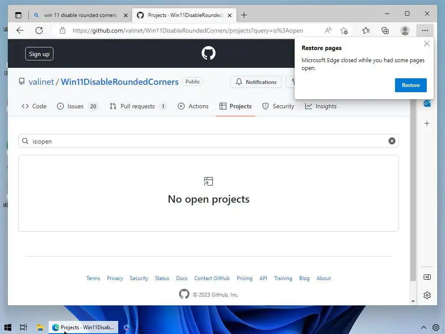Launch File Explorer from taskbar
Screen dimensions: 445x334
[40, 327]
